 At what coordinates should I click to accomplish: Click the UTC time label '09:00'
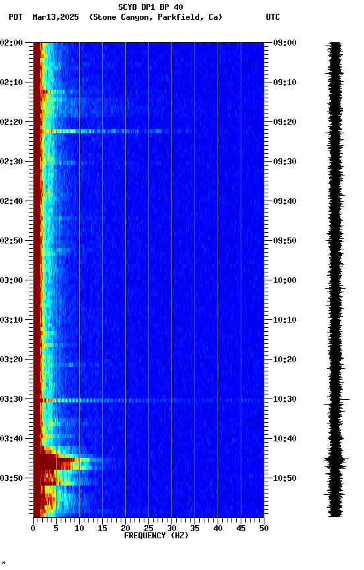click(285, 42)
